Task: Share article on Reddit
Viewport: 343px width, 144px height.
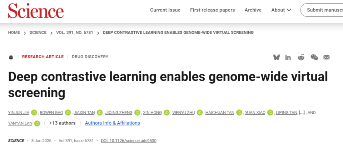Action: 301,57
